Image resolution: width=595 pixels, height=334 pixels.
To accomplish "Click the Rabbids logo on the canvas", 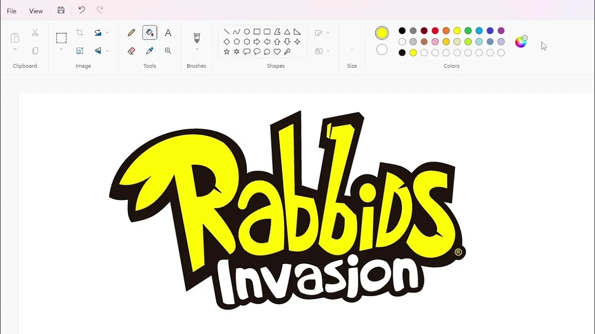I will (287, 210).
